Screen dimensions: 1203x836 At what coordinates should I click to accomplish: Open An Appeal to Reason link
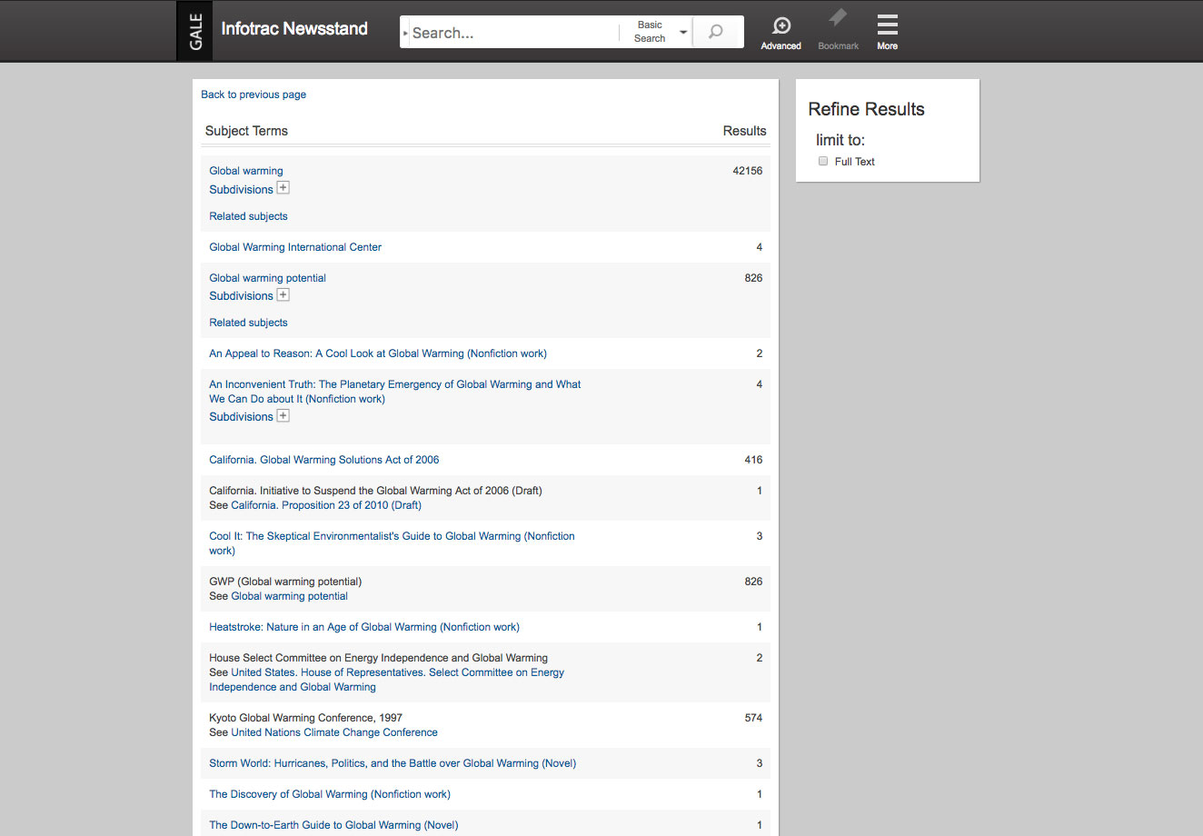pos(378,353)
